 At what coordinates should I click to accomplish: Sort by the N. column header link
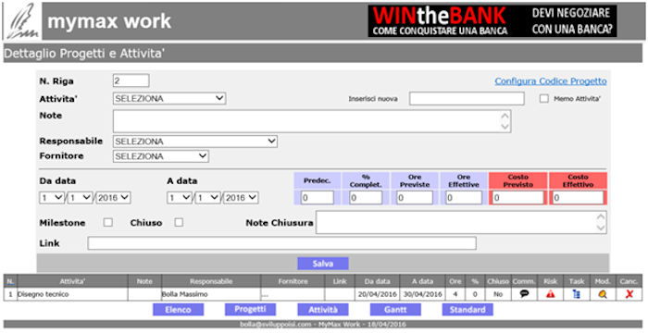tap(10, 281)
